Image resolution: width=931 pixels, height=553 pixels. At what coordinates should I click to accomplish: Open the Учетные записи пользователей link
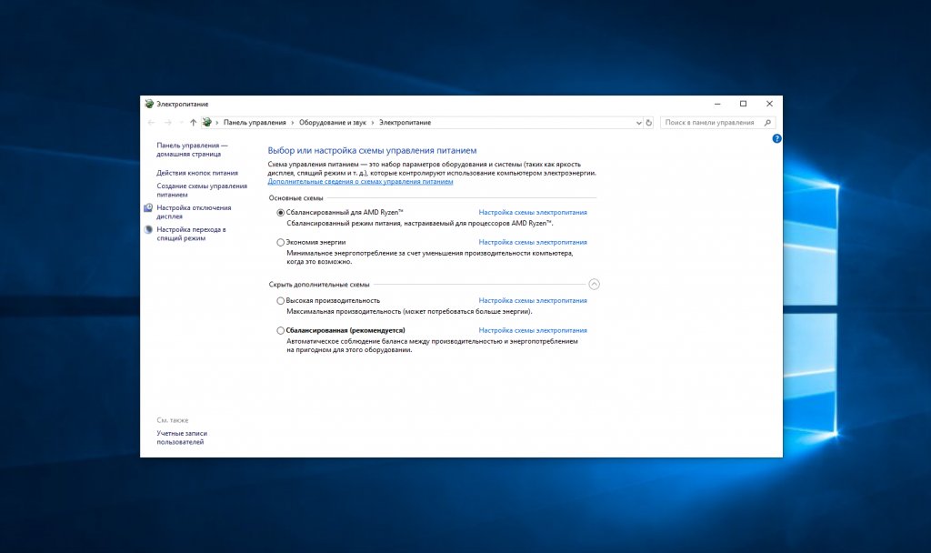coord(182,437)
